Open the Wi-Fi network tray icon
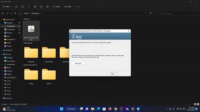Viewport: 200px width, 112px height. 177,109
